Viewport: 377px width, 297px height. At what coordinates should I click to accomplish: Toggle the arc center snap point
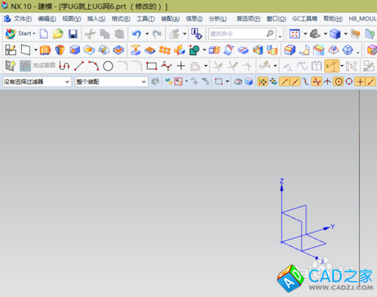coord(339,82)
